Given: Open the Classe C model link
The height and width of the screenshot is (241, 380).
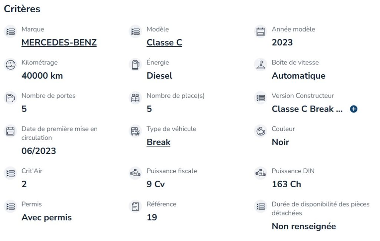Looking at the screenshot, I should tap(164, 42).
